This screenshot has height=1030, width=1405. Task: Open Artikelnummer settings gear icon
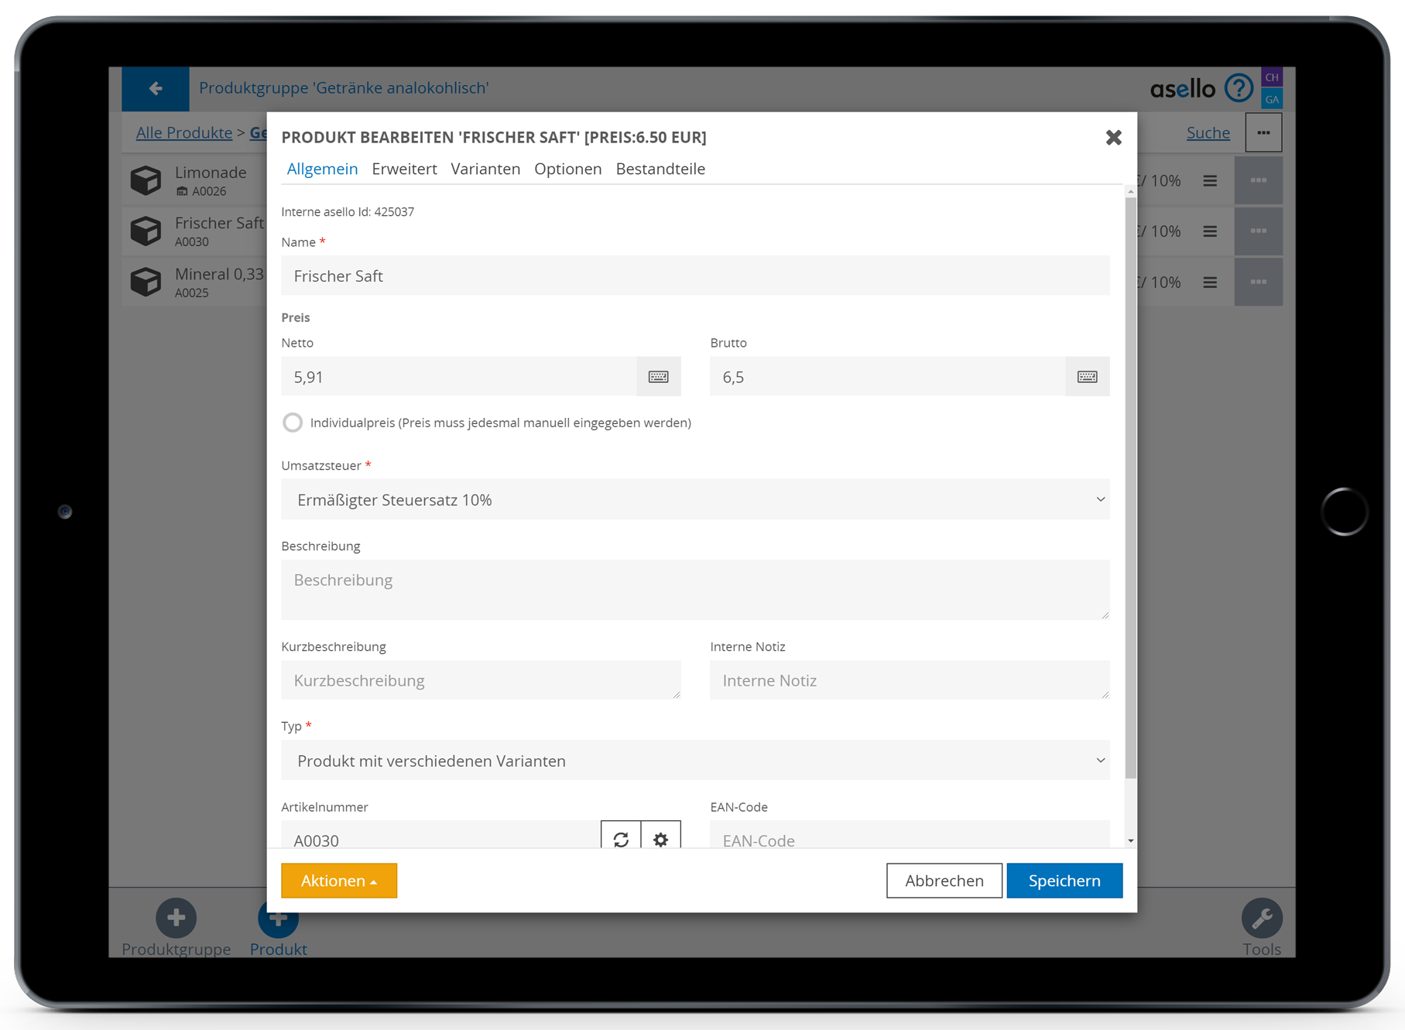click(x=660, y=839)
